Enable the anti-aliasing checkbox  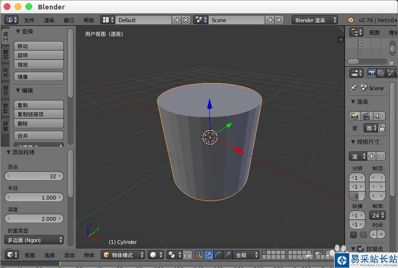pos(360,249)
